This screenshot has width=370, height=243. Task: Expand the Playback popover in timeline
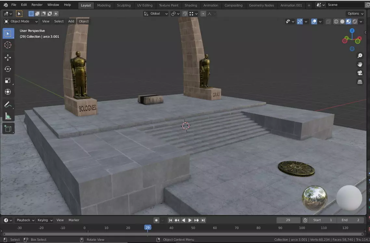pyautogui.click(x=25, y=220)
